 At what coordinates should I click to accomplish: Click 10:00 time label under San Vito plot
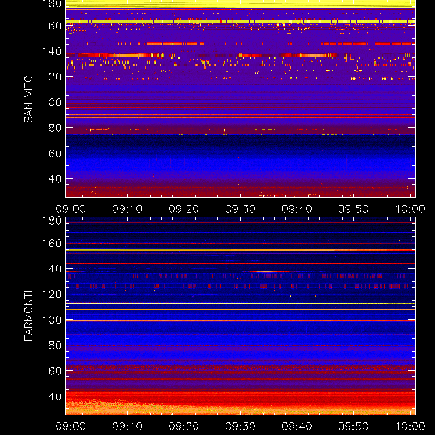click(410, 209)
